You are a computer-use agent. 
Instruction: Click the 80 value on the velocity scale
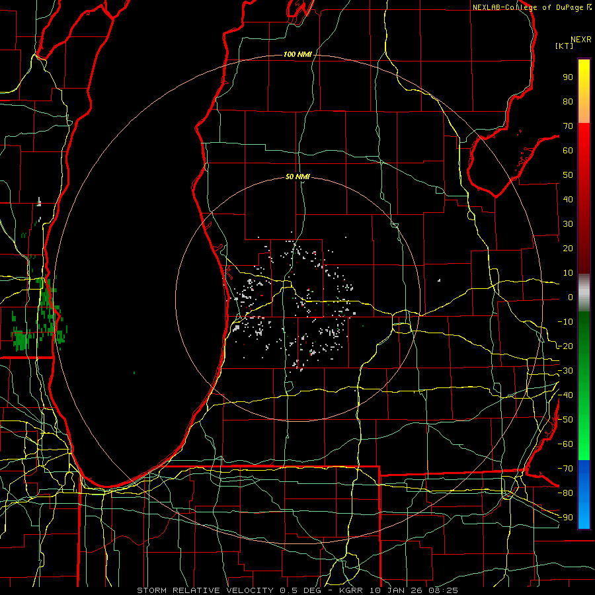(568, 101)
